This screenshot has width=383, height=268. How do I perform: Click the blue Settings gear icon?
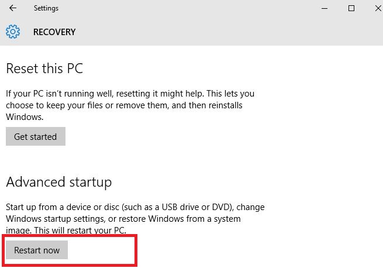tap(13, 32)
